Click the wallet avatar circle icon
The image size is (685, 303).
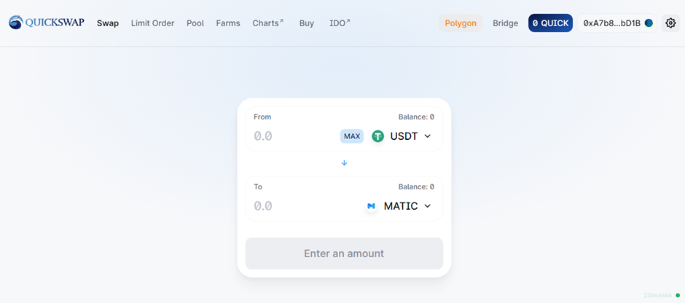(649, 23)
